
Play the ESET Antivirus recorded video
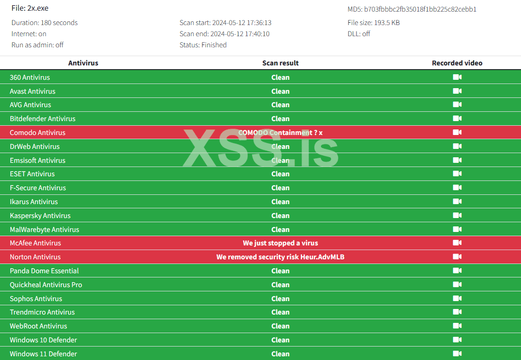click(x=457, y=174)
